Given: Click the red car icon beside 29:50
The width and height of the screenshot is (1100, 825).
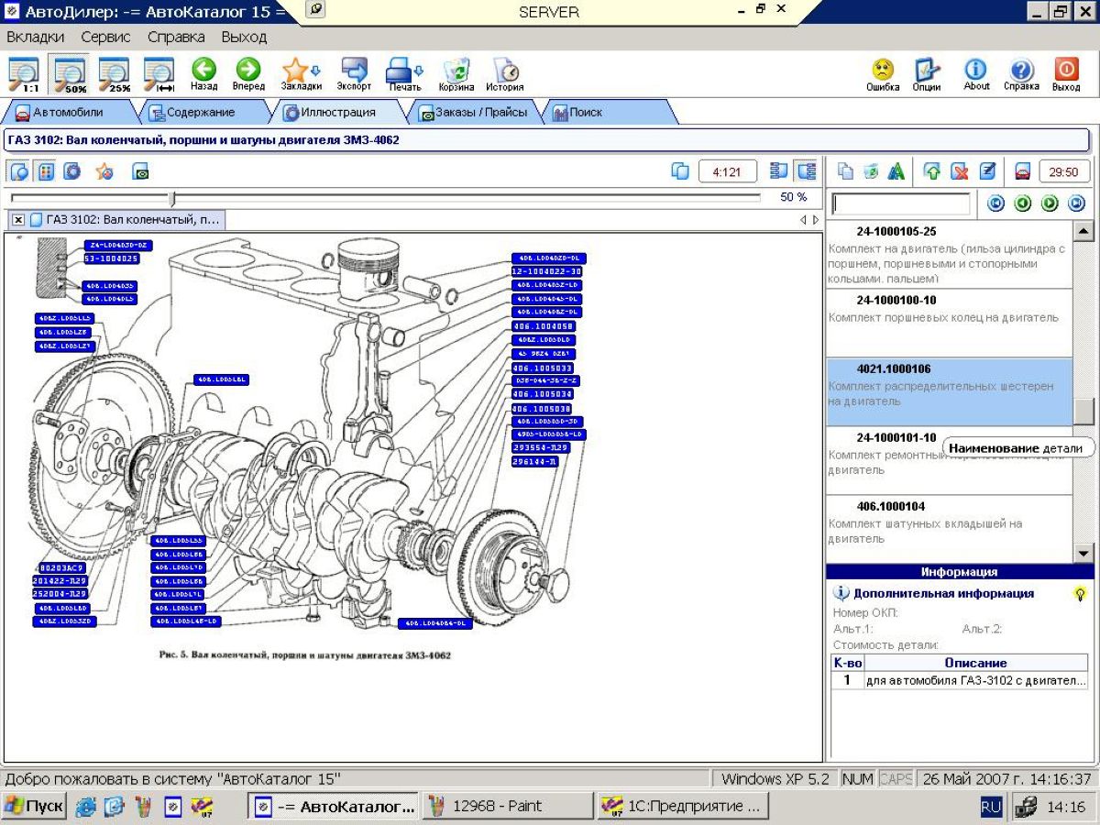Looking at the screenshot, I should [x=1023, y=171].
